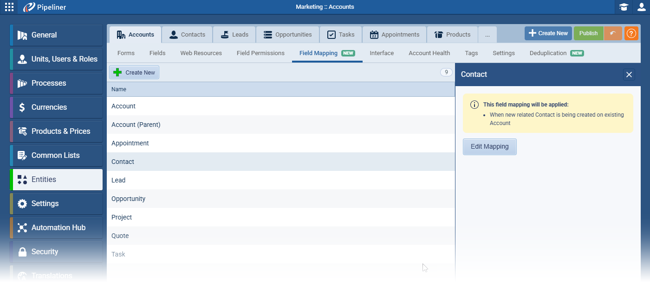Expand more entity tabs with ellipsis

[x=487, y=35]
